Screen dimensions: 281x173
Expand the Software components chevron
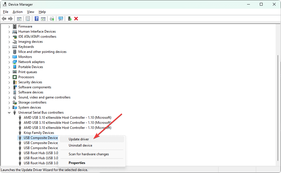click(x=9, y=87)
